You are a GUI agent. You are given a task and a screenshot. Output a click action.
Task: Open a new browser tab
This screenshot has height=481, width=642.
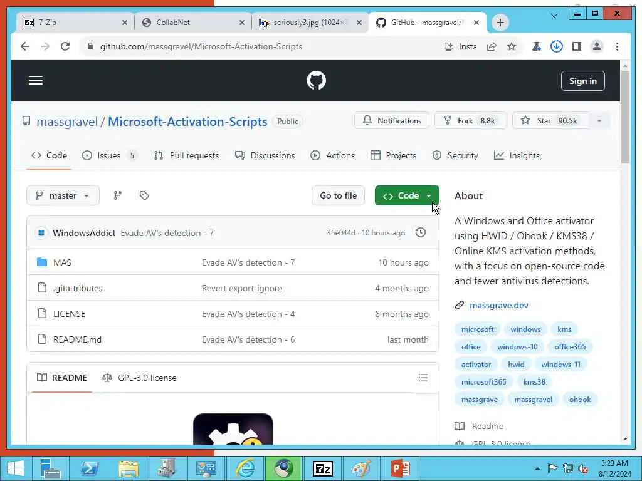pyautogui.click(x=500, y=23)
